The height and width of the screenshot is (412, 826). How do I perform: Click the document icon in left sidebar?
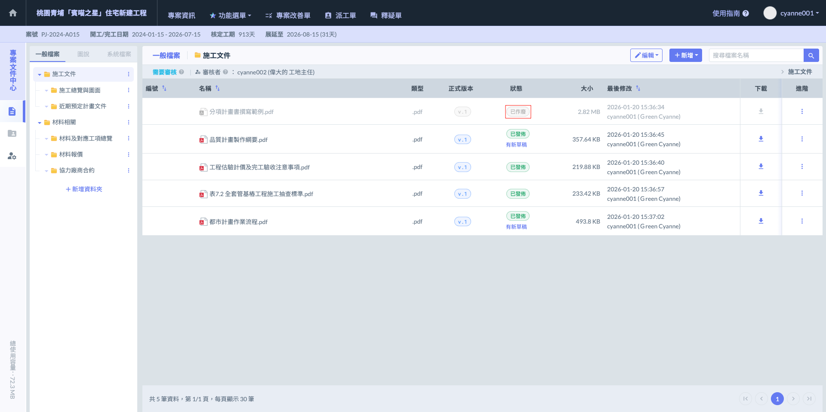(12, 112)
